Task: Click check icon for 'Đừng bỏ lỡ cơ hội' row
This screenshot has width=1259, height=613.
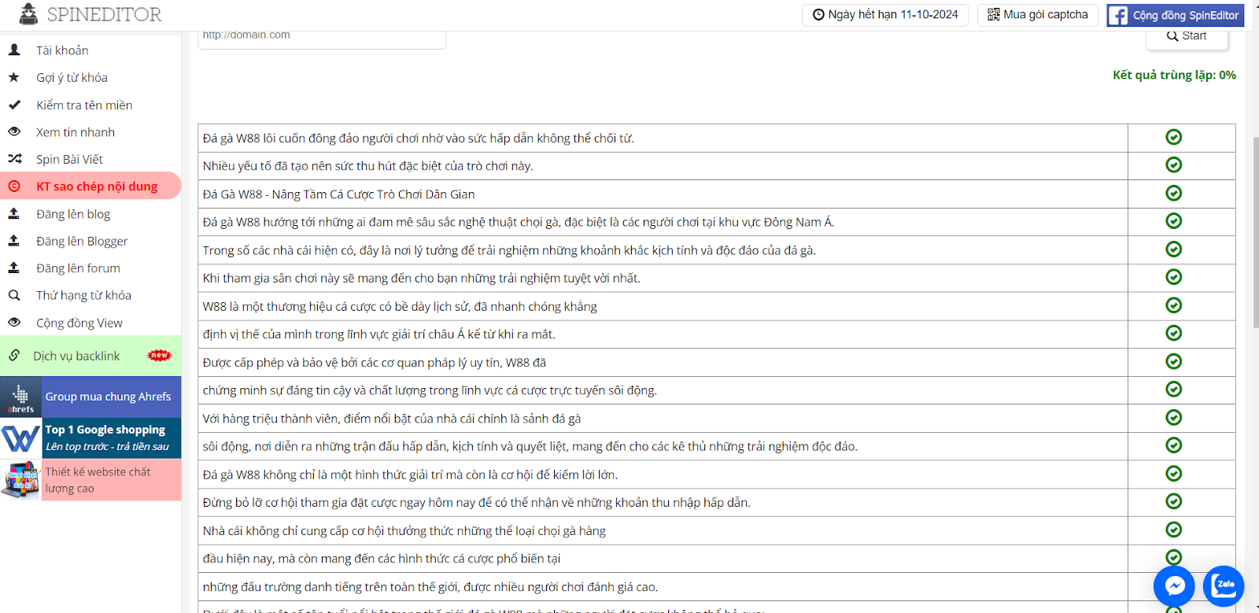Action: tap(1173, 501)
